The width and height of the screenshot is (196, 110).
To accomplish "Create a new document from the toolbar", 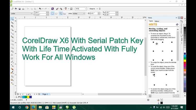I will [12, 9].
